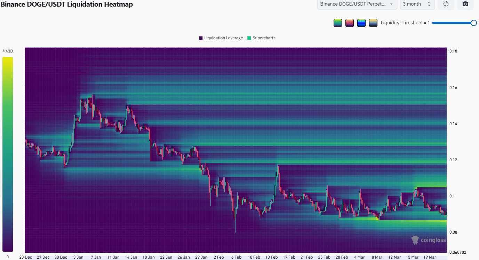
Task: Open the Binance DOGE/USDT Perpetual pair dropdown
Action: tap(357, 4)
